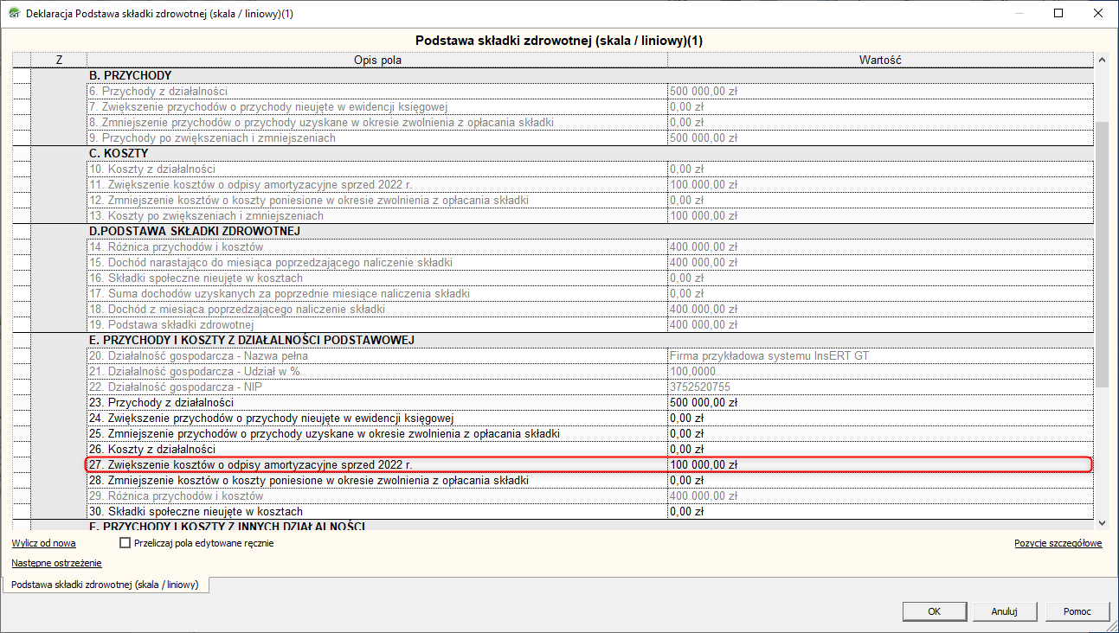Confirm with the OK button
Image resolution: width=1119 pixels, height=633 pixels.
click(x=934, y=611)
